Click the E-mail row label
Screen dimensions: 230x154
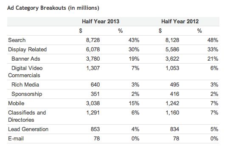click(16, 138)
